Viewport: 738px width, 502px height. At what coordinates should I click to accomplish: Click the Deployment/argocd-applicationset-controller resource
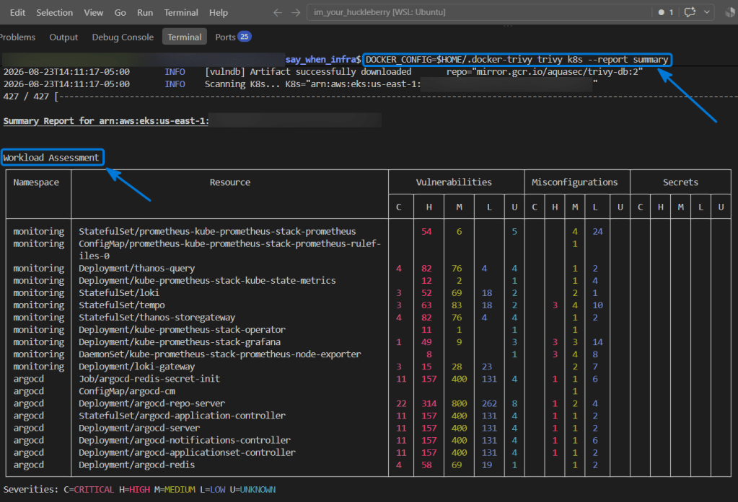[187, 452]
